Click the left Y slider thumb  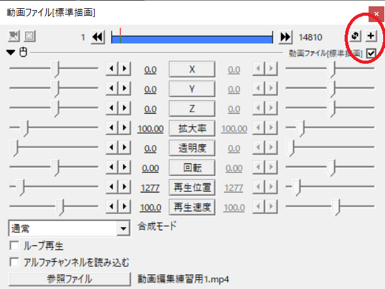(x=55, y=89)
